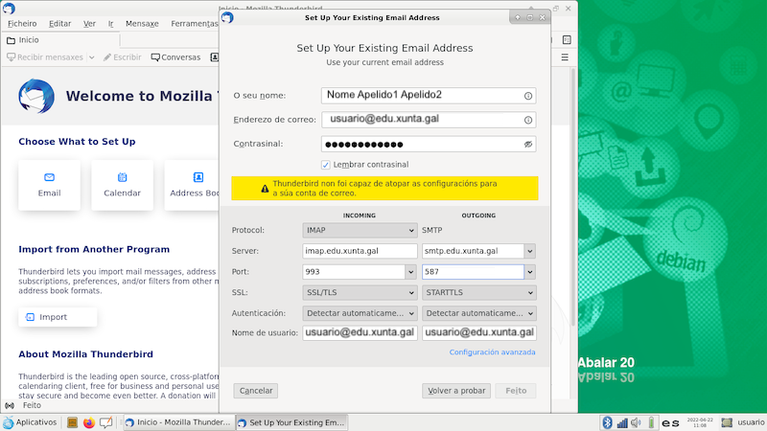The image size is (767, 431).
Task: Select the Inicio tab
Action: click(x=29, y=40)
